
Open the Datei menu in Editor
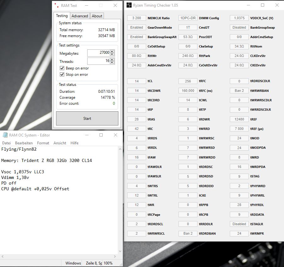click(x=7, y=143)
